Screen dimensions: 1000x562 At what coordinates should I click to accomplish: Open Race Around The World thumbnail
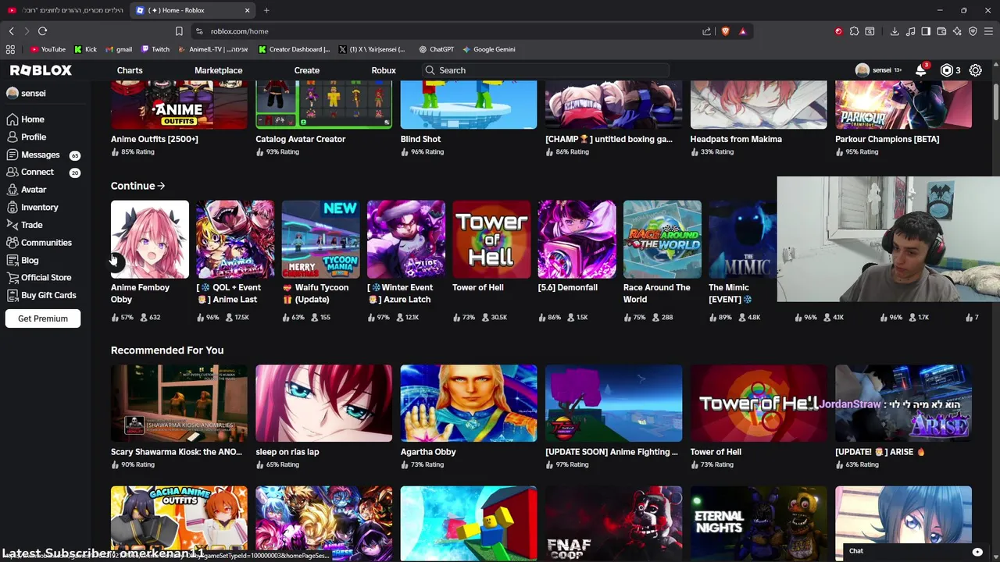tap(662, 239)
